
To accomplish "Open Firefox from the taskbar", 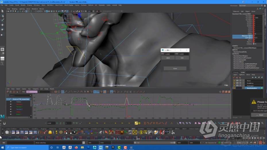I will 76,147.
